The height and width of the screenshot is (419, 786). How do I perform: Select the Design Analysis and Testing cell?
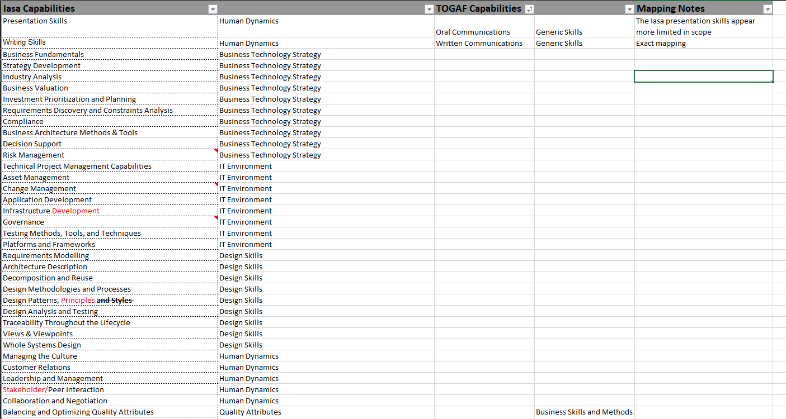click(109, 311)
